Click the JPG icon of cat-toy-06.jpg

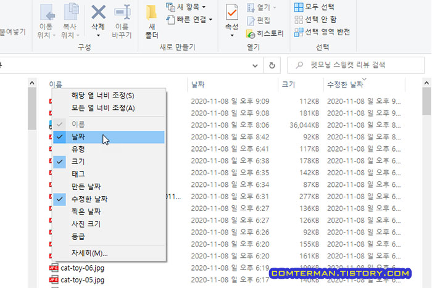click(x=54, y=268)
